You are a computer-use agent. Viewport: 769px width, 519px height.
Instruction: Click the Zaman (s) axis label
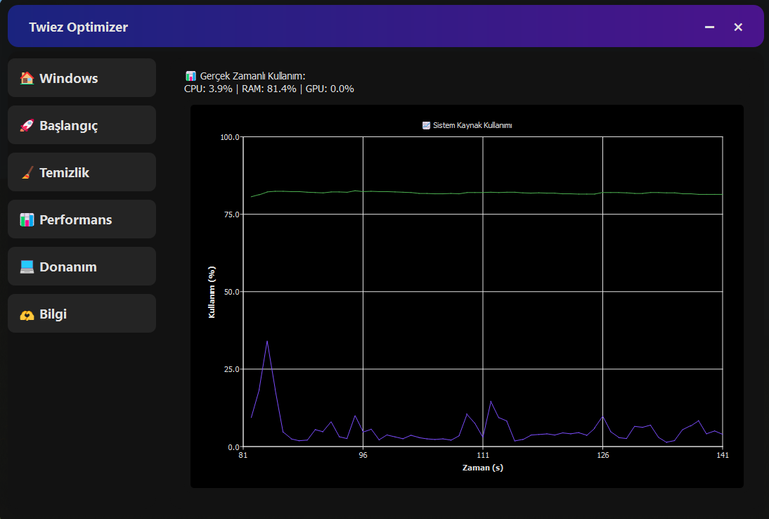pyautogui.click(x=483, y=468)
